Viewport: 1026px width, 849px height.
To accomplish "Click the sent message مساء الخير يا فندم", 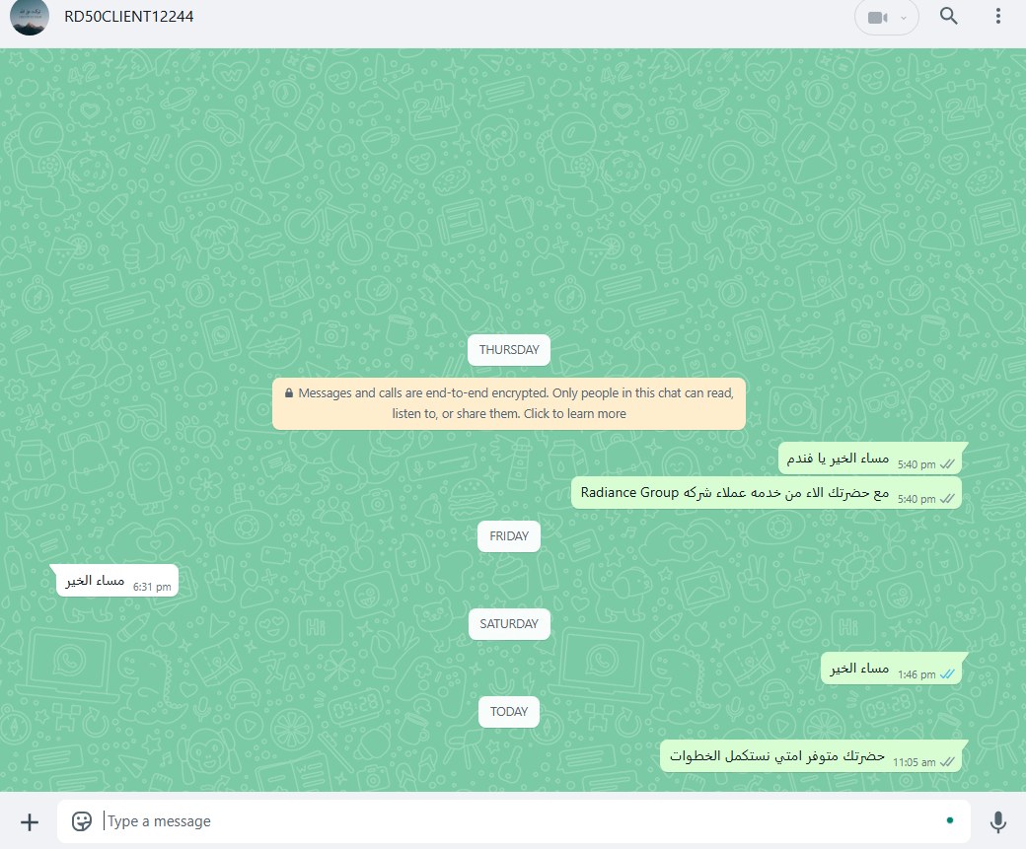I will (870, 459).
